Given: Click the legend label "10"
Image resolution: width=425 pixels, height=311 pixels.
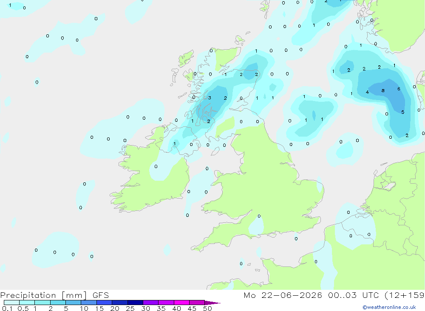Looking at the screenshot, I should tap(84, 308).
